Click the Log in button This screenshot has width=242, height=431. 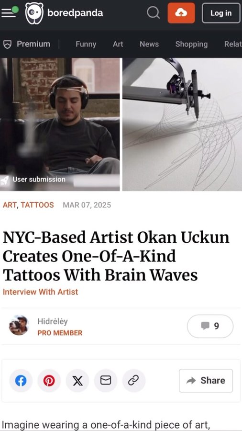click(221, 13)
